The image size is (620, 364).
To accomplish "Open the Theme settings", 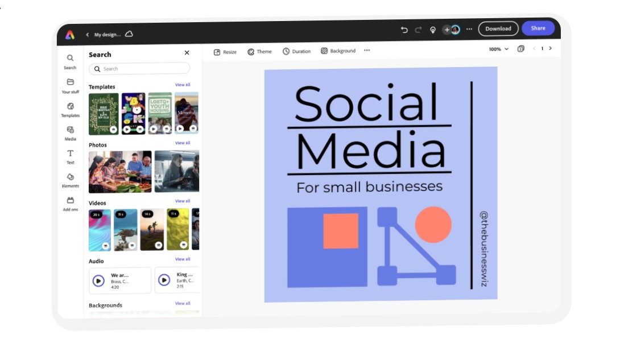I will point(259,51).
